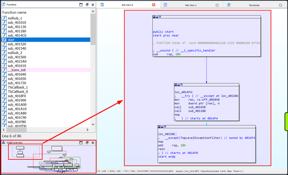
Task: Click the function icon beside __lconv_init
Action: point(4,70)
